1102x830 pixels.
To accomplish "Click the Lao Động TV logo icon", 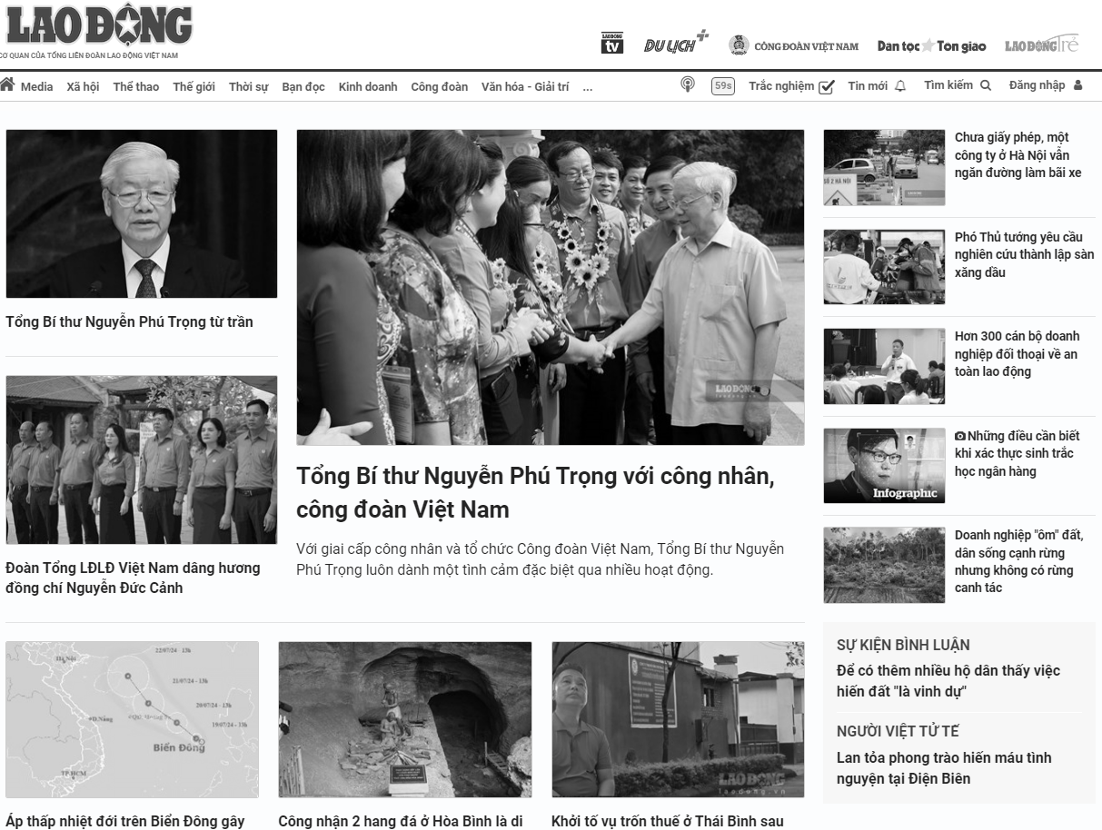I will tap(612, 44).
